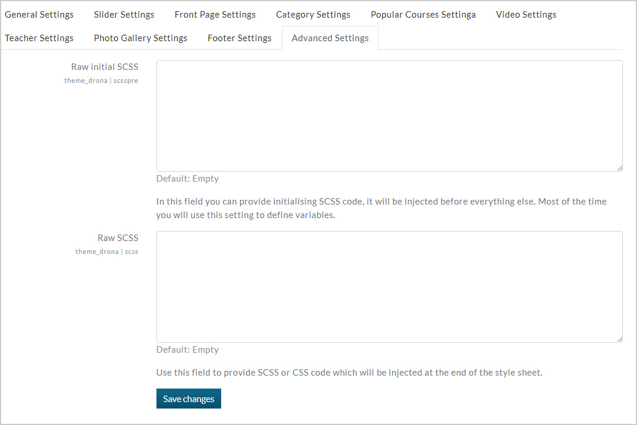Open Front Page Settings tab
This screenshot has height=425, width=637.
(x=215, y=15)
